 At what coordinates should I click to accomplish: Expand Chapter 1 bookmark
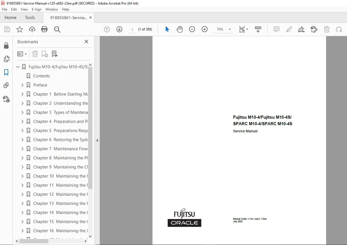point(22,94)
